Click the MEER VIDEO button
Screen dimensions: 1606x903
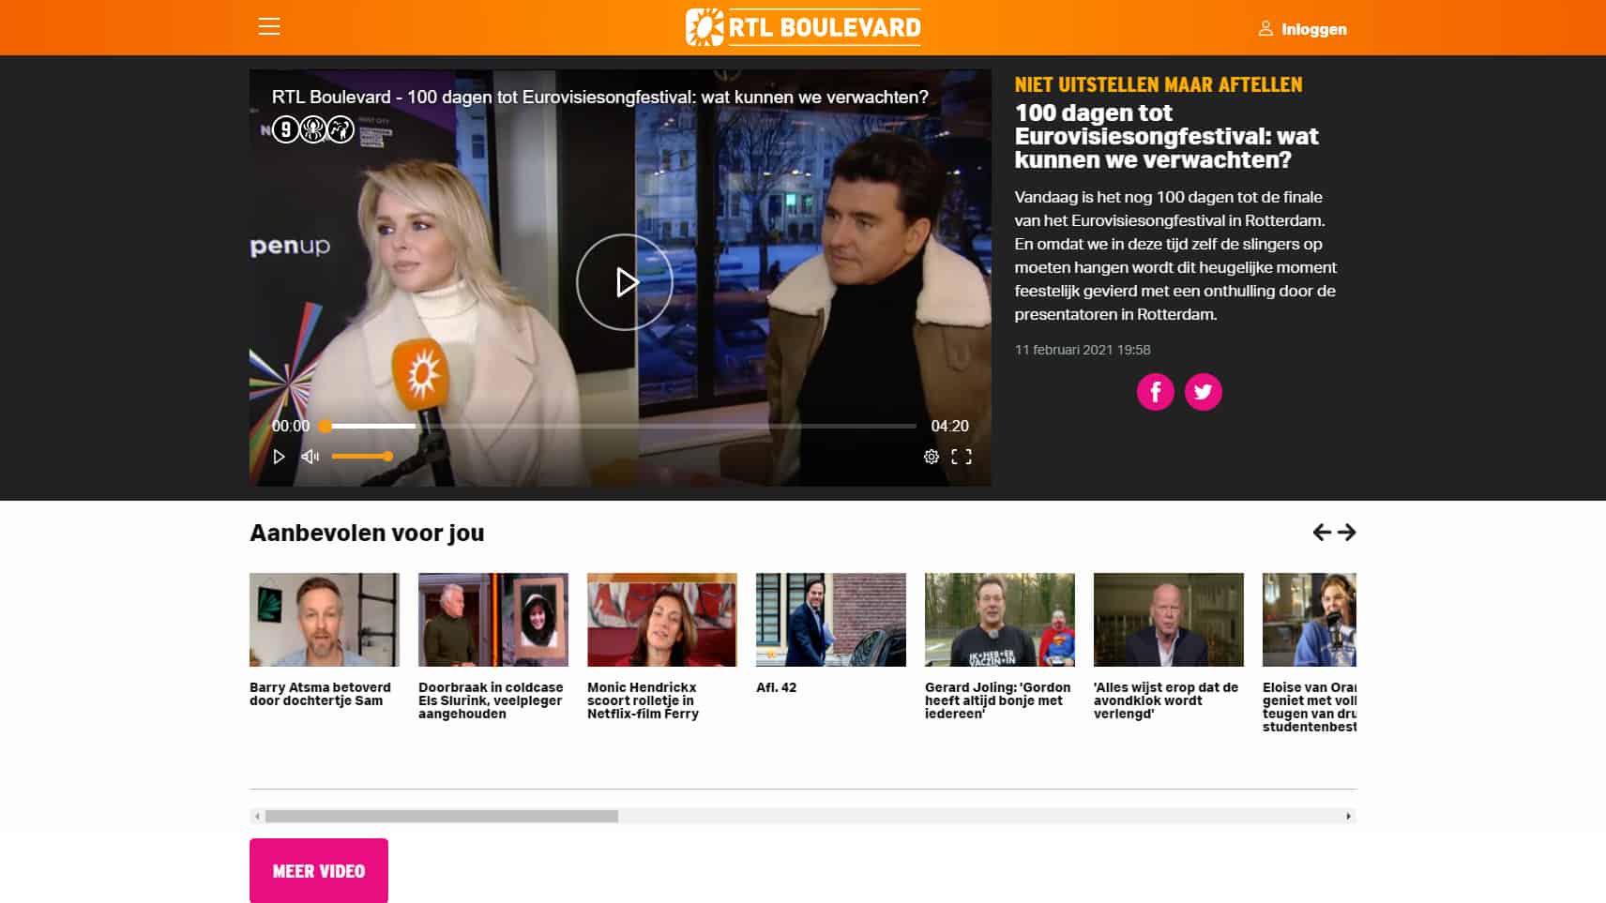click(x=319, y=871)
